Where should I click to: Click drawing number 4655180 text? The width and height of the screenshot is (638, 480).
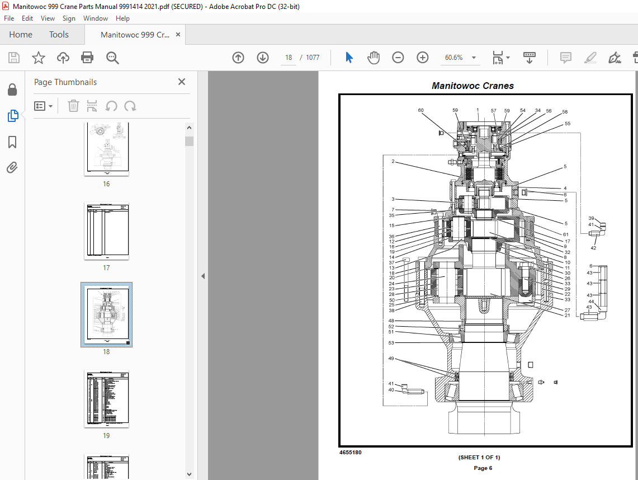(351, 453)
